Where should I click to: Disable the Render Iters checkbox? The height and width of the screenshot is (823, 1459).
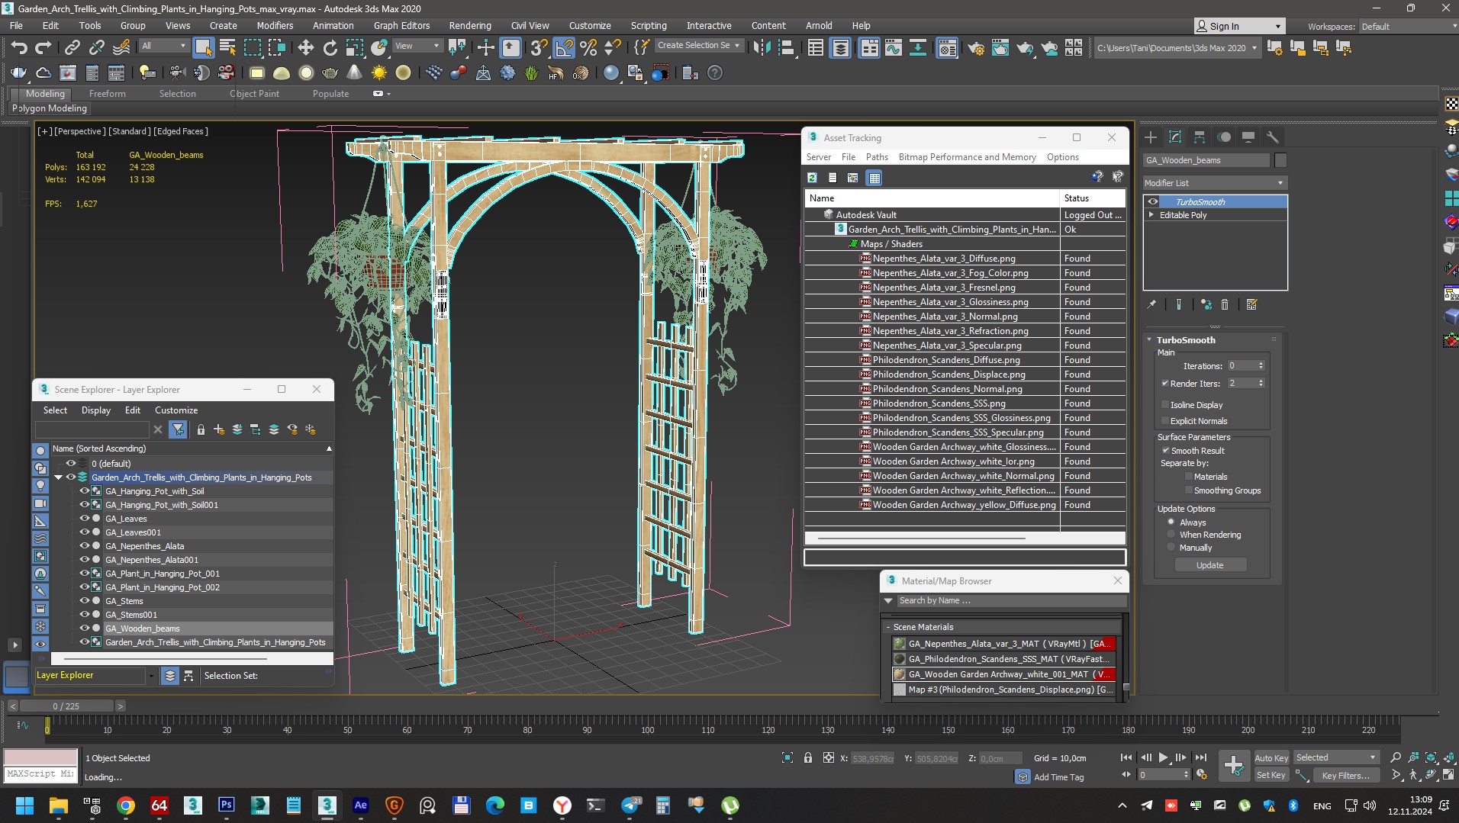[1165, 384]
